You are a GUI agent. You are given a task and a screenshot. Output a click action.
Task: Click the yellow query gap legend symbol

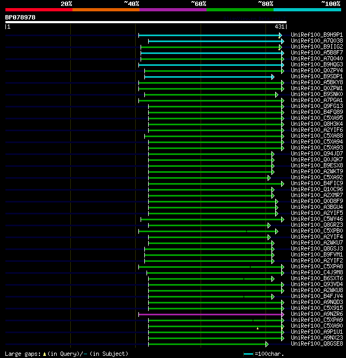click(44, 354)
